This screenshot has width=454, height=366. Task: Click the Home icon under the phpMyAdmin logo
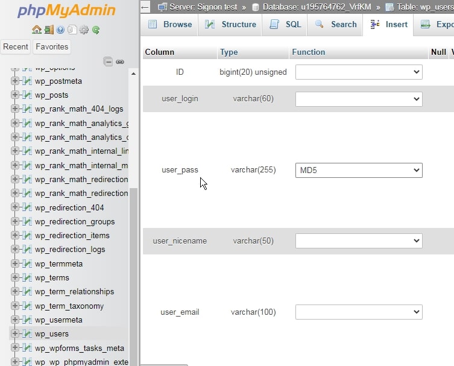click(37, 30)
